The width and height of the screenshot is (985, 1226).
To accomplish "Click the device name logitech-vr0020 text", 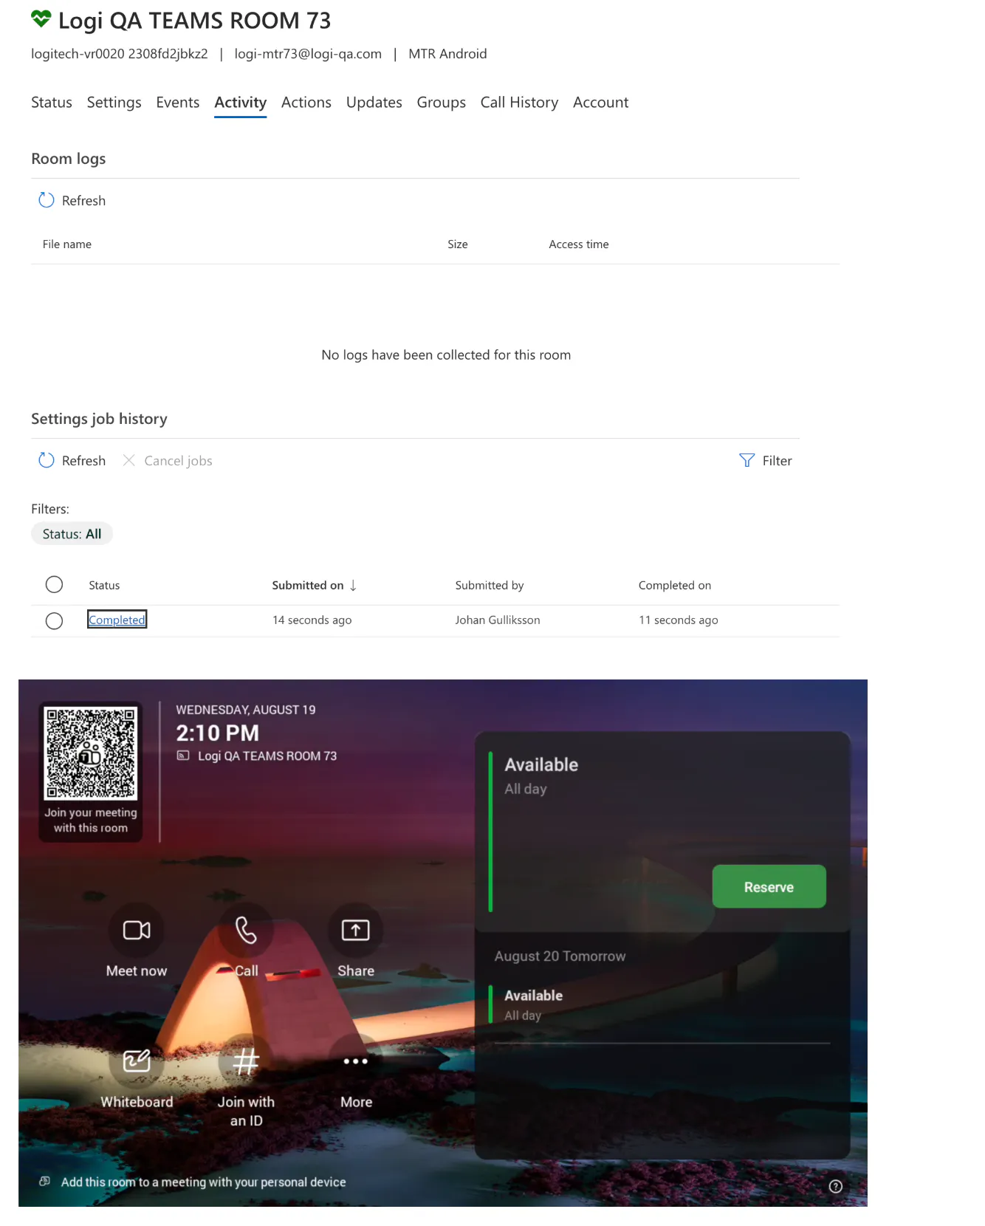I will click(120, 54).
